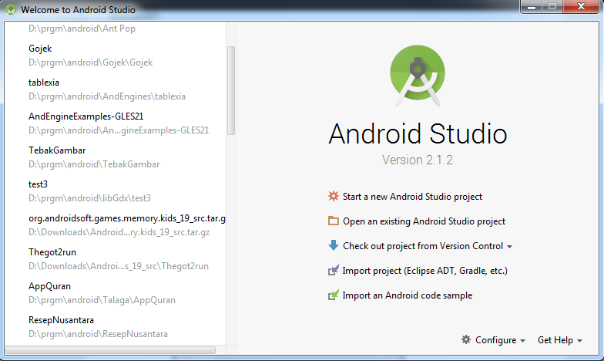Click Android Studio icon in title bar
The height and width of the screenshot is (361, 604).
tap(11, 9)
